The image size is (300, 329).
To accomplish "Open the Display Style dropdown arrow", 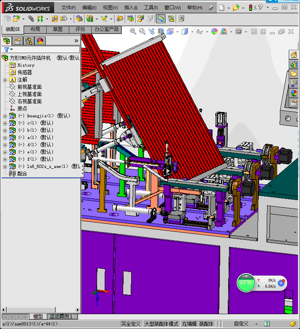I will [x=192, y=32].
